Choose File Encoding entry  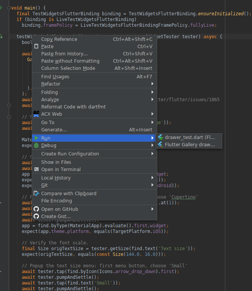tap(94, 200)
